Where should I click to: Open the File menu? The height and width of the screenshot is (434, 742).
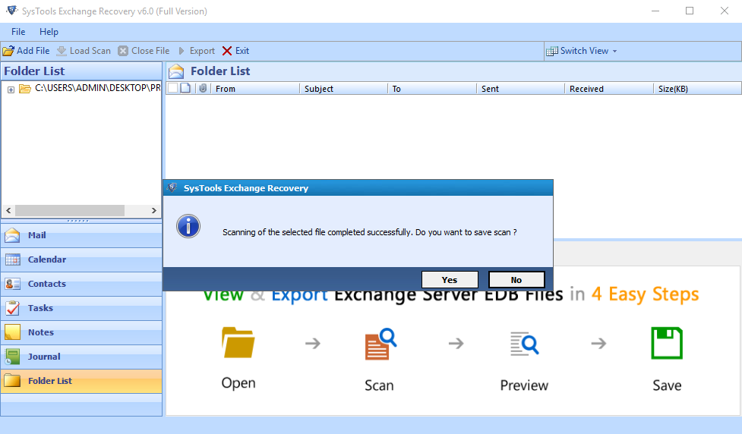click(18, 32)
